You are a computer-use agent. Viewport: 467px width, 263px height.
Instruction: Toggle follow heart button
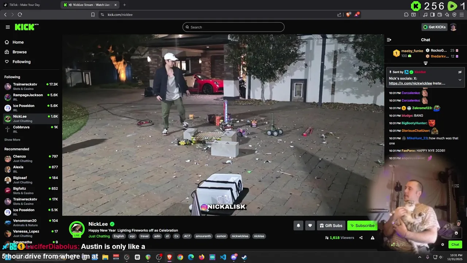point(310,225)
